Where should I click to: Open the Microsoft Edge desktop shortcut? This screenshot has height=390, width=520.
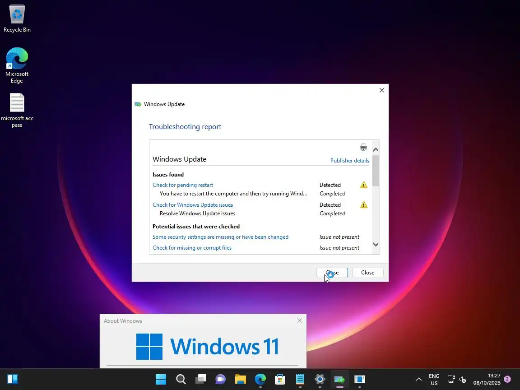(17, 65)
